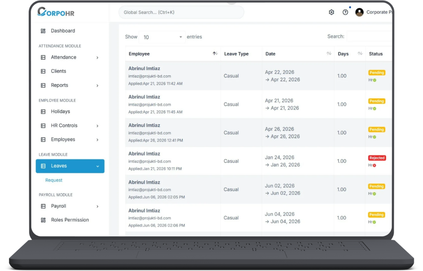This screenshot has height=271, width=423.
Task: Expand the Payroll submenu chevron
Action: (97, 206)
